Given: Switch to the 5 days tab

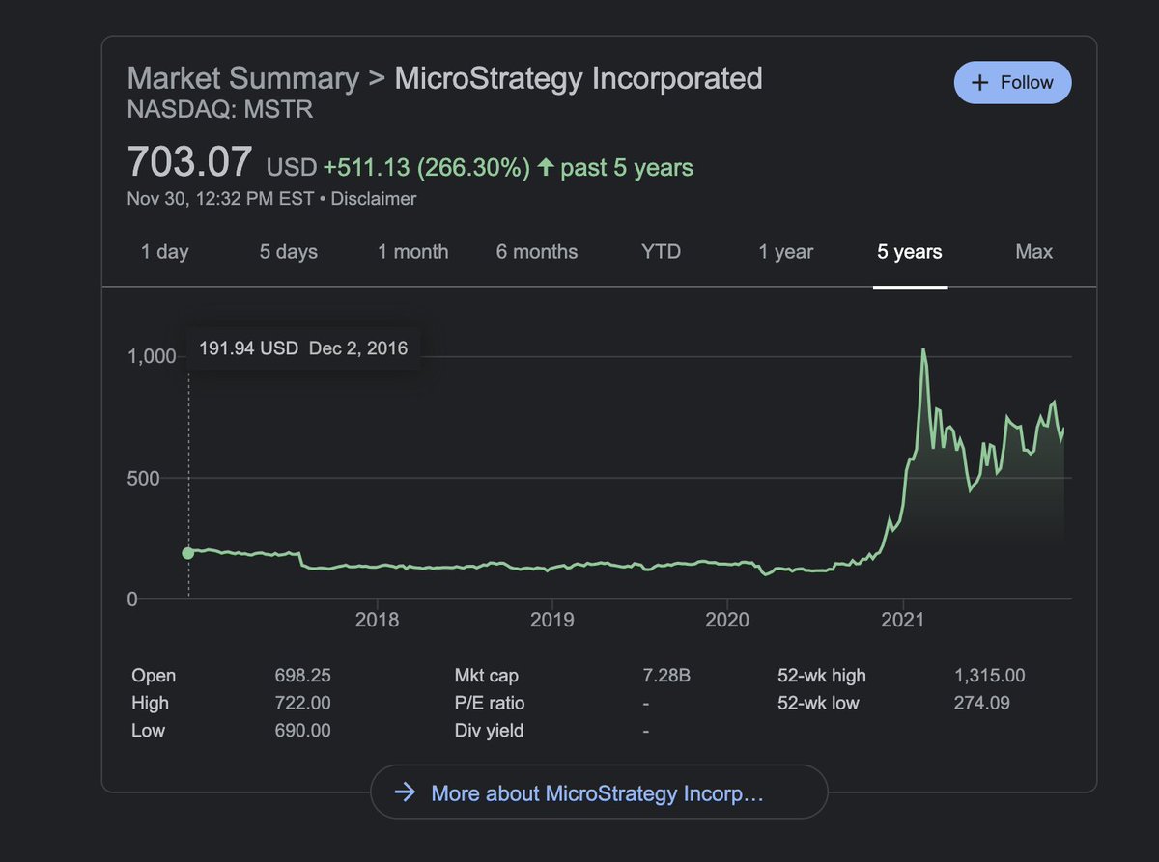Looking at the screenshot, I should (x=288, y=252).
